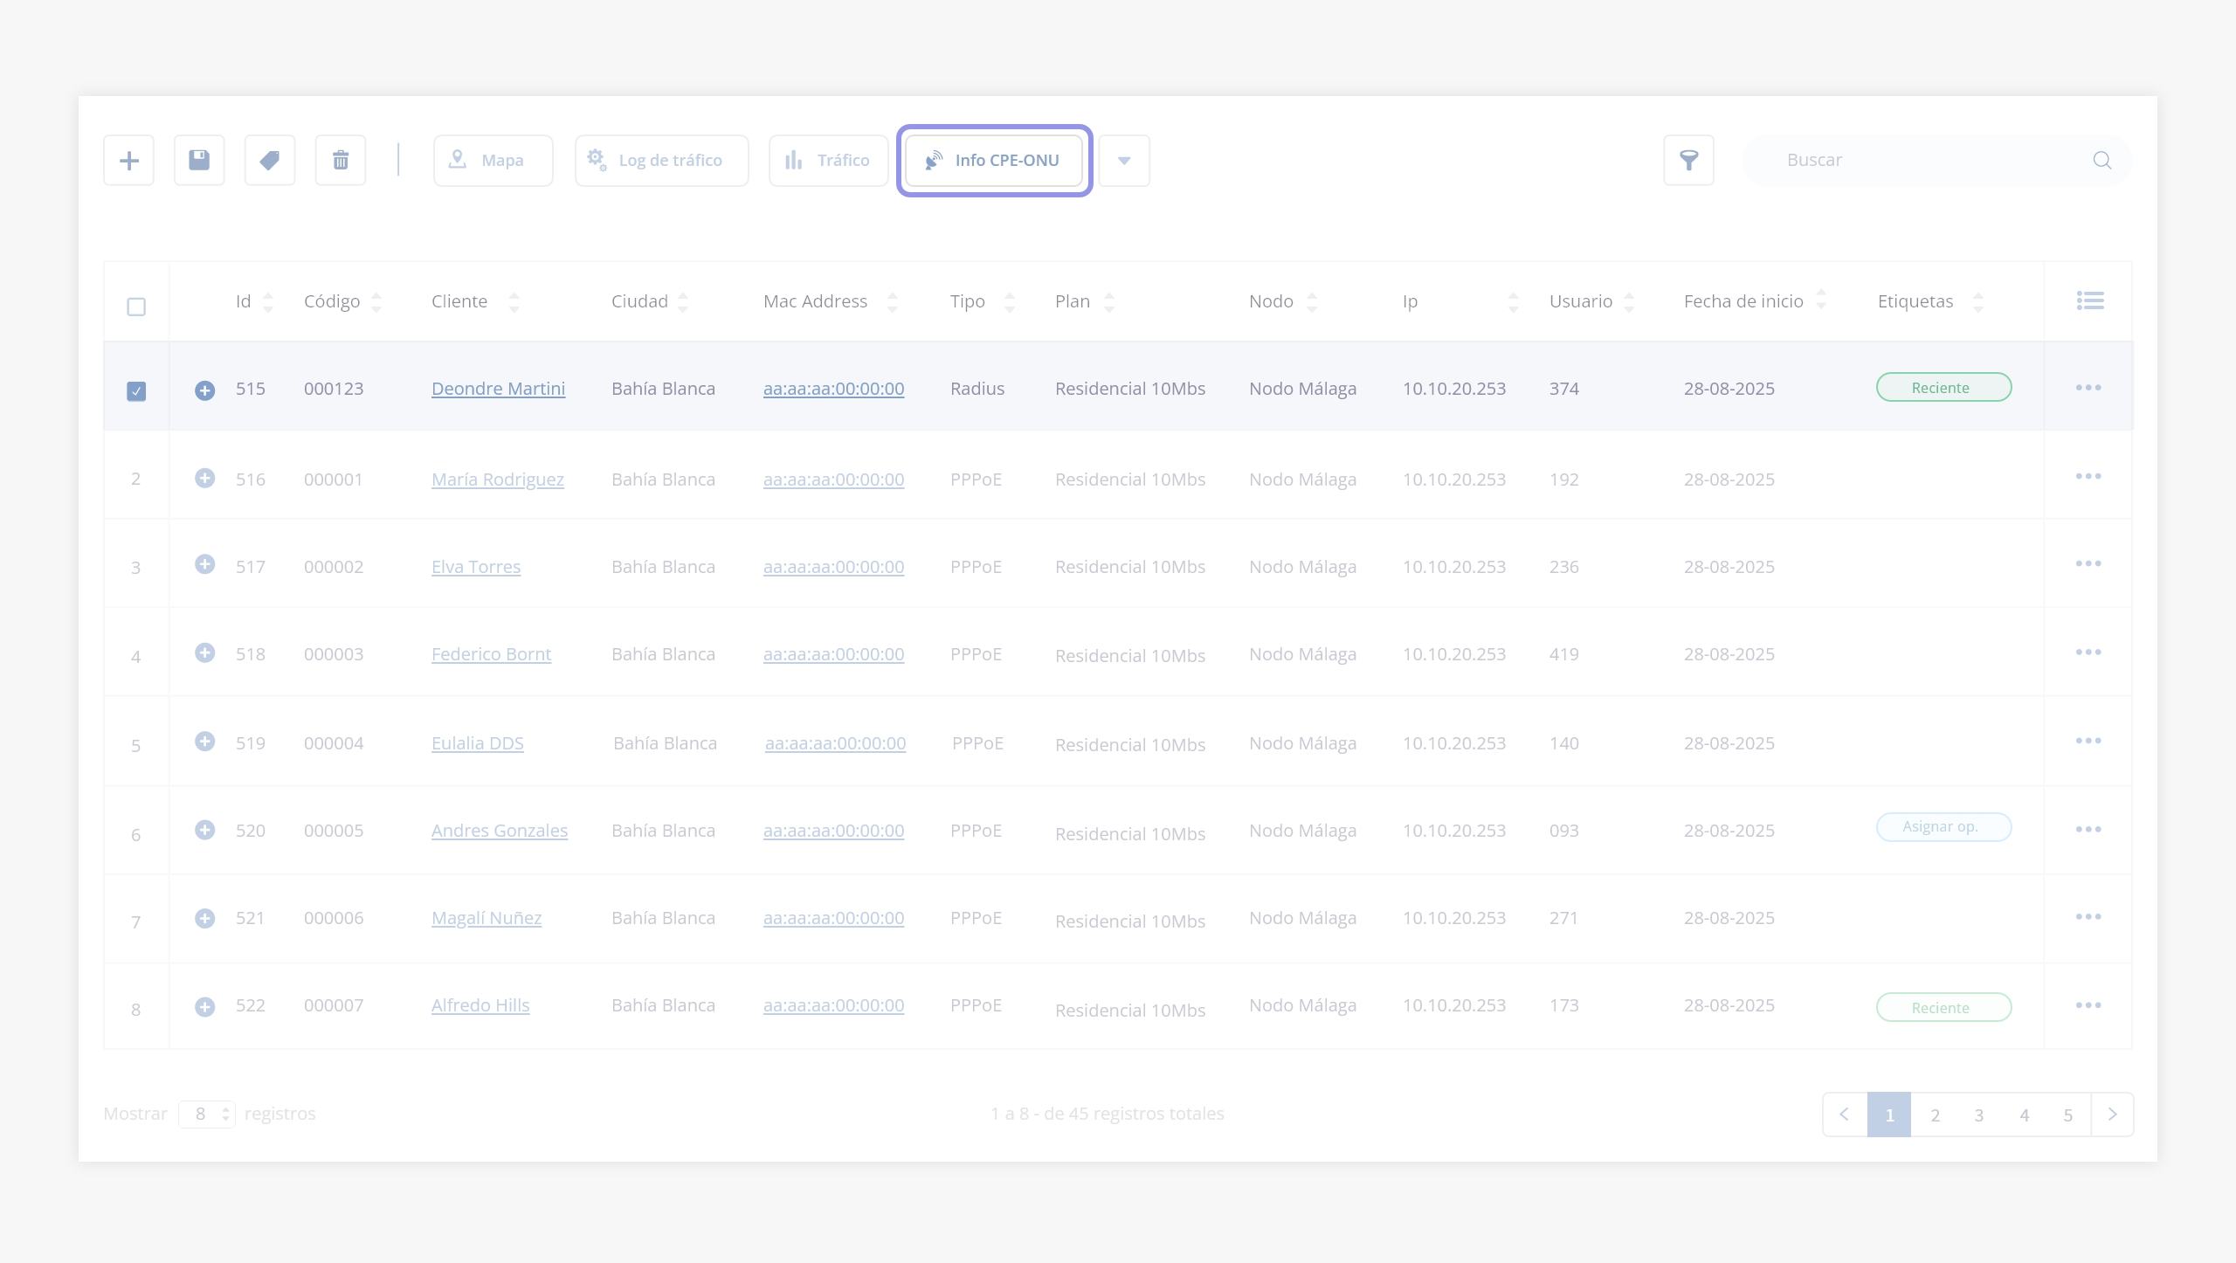Expand row 516 details with plus
Viewport: 2236px width, 1263px height.
(204, 478)
